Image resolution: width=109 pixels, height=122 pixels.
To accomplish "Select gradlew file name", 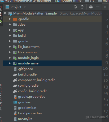I will pyautogui.click(x=24, y=102).
